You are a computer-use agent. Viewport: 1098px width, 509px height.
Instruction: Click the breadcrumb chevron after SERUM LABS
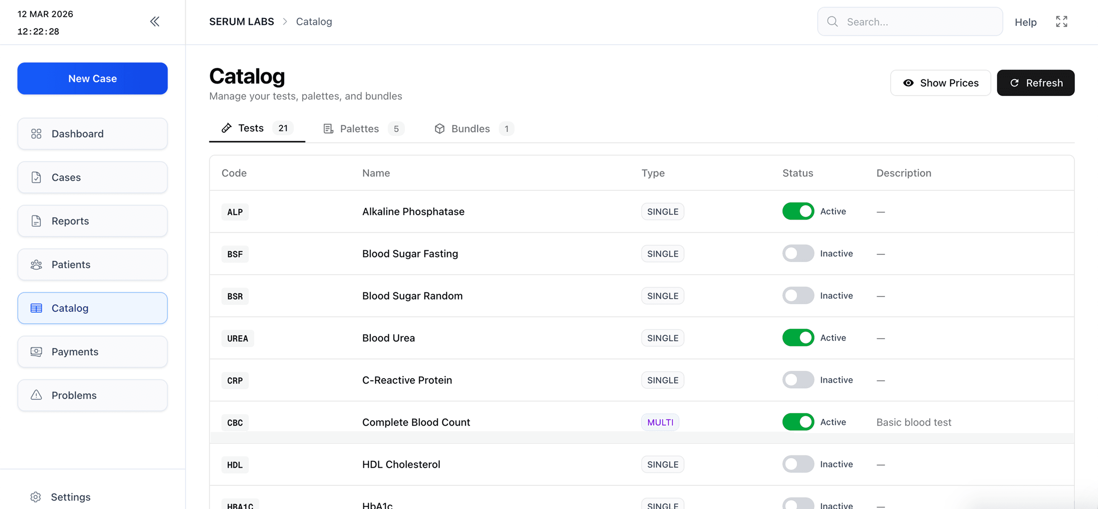[x=285, y=21]
